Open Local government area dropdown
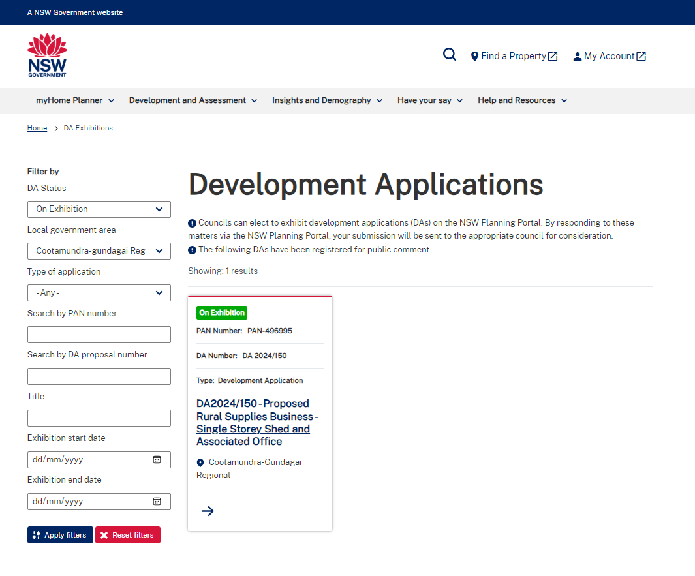Viewport: 695px width, 576px height. (99, 251)
